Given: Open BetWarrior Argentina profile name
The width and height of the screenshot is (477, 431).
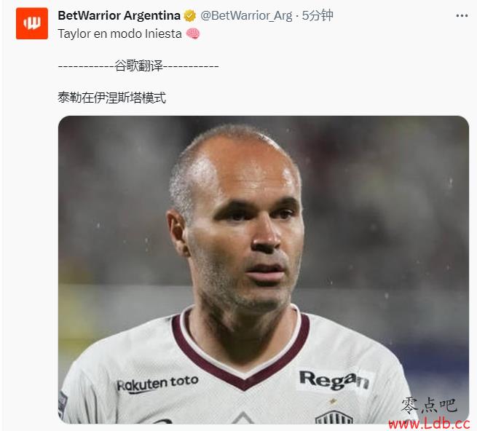Looking at the screenshot, I should (x=119, y=15).
